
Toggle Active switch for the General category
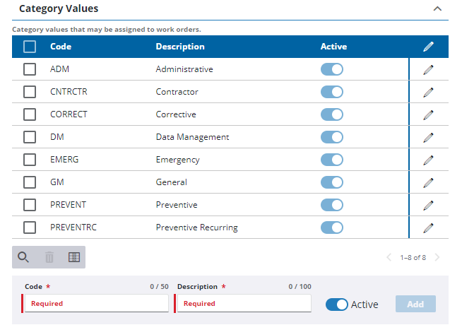(332, 182)
